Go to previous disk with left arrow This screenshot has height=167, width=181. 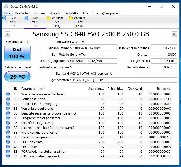(7, 34)
